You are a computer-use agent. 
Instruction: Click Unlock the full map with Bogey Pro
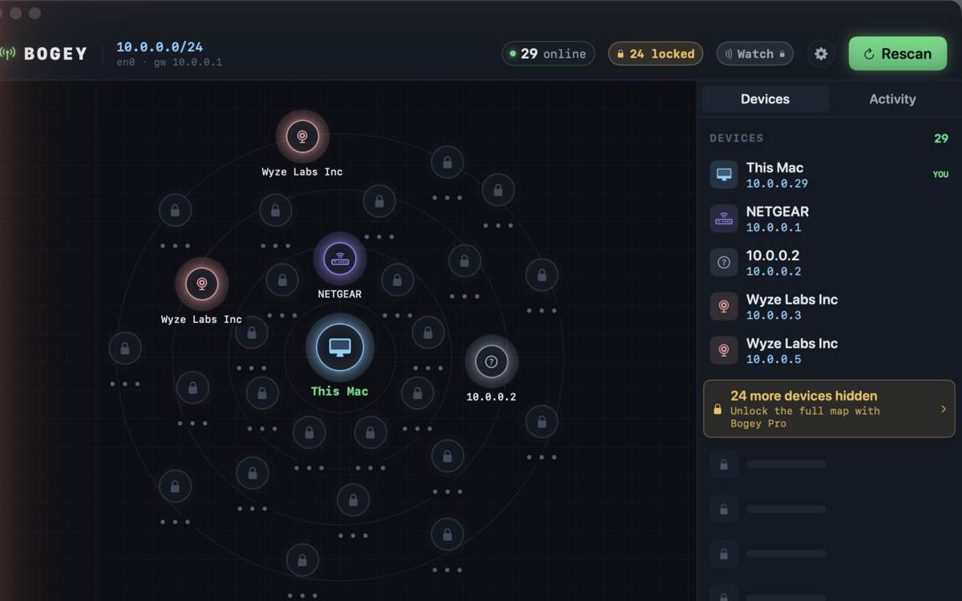[805, 417]
